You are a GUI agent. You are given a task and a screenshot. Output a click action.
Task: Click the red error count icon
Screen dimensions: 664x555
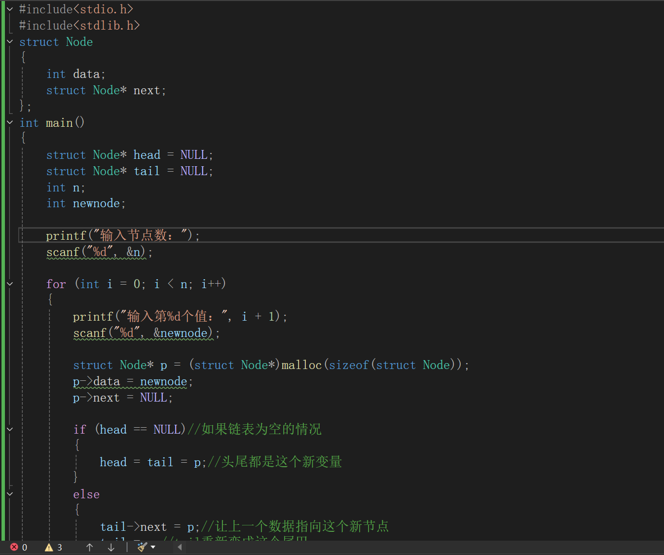pos(14,547)
